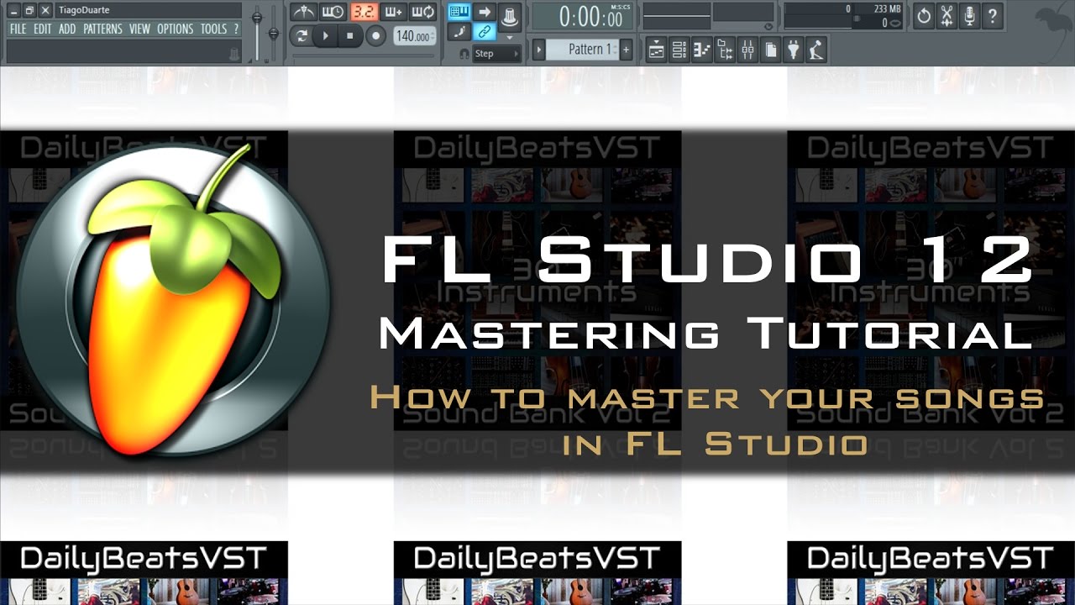This screenshot has height=605, width=1075.
Task: Open the Playlist view
Action: pyautogui.click(x=656, y=50)
